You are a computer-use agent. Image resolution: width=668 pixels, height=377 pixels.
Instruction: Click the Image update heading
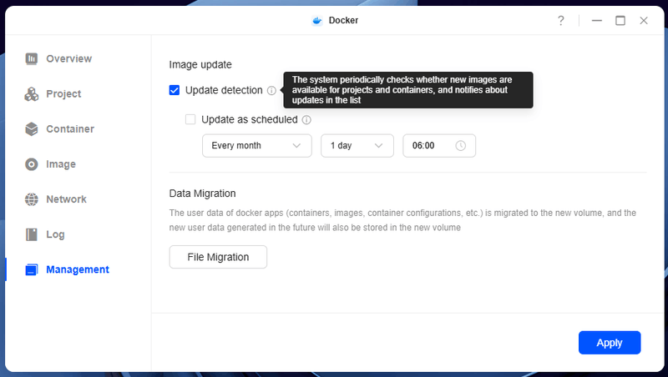[x=200, y=65]
